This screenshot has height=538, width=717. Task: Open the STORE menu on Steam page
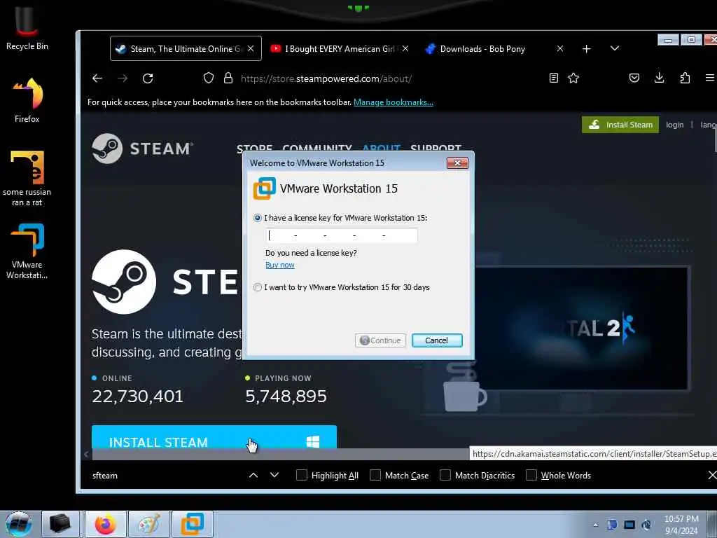254,149
